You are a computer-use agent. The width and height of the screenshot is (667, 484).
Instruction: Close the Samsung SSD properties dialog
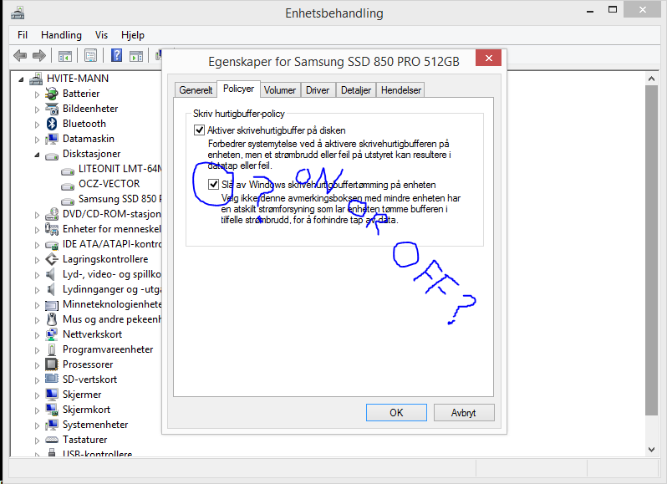[489, 58]
